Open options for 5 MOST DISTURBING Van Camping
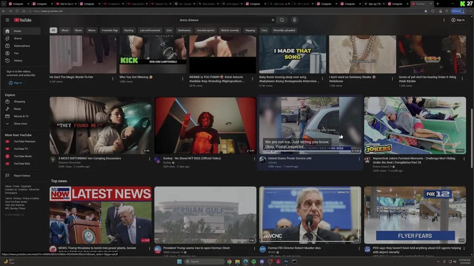Image resolution: width=474 pixels, height=266 pixels. tap(150, 159)
